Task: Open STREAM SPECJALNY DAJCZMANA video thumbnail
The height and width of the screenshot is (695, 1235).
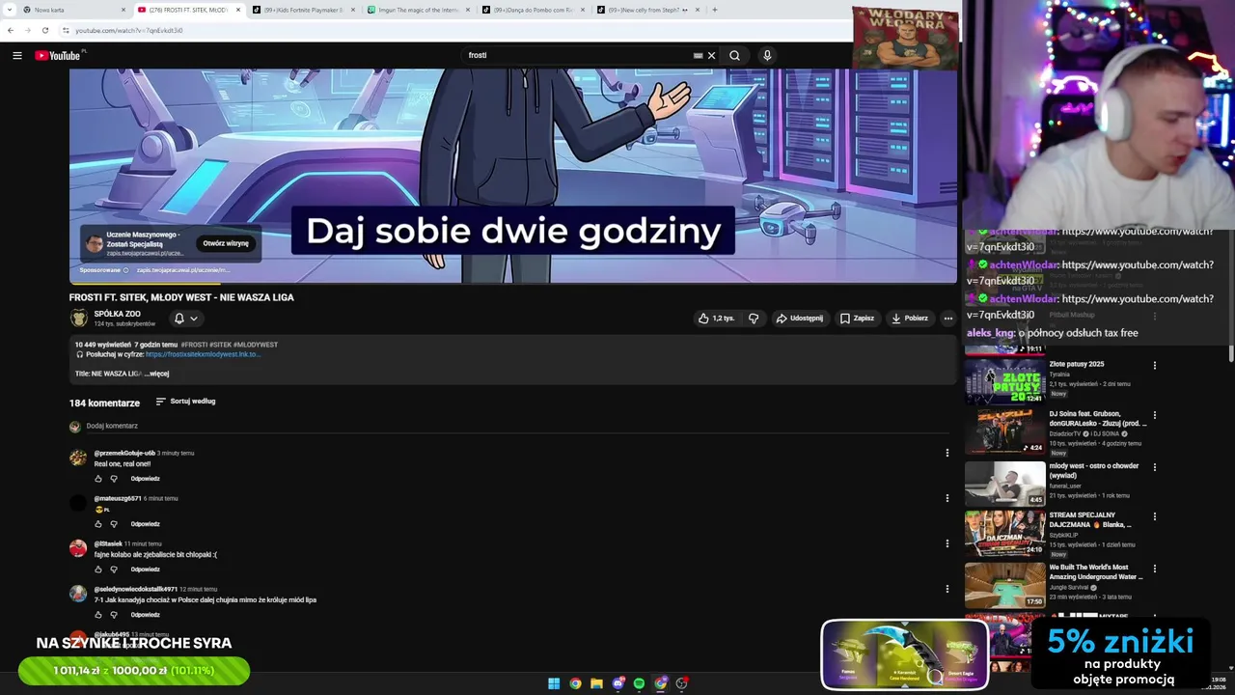Action: coord(1004,534)
